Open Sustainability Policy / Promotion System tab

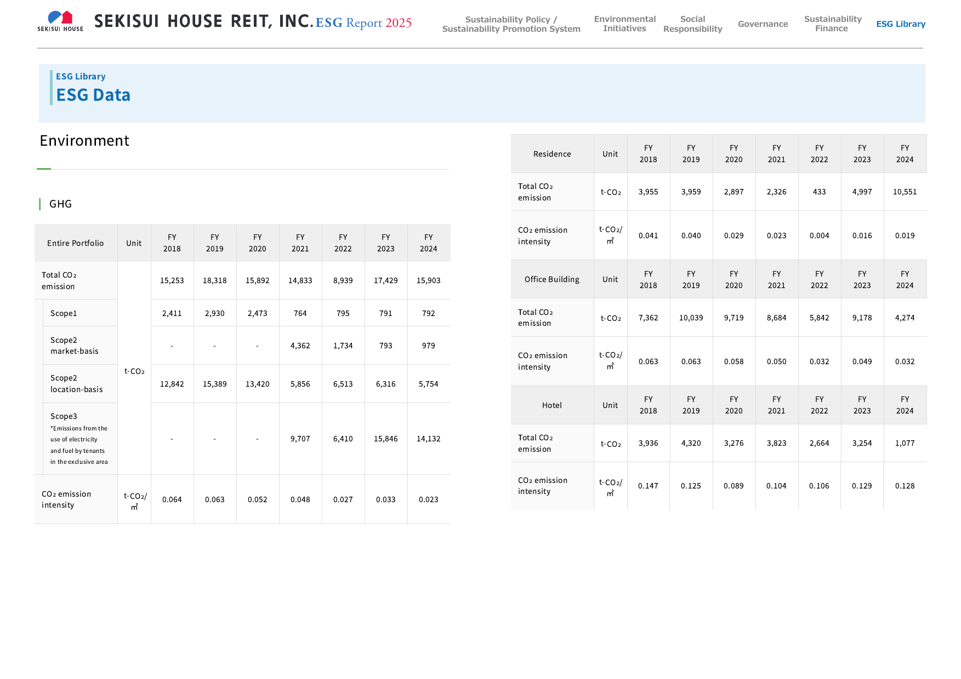(x=511, y=24)
